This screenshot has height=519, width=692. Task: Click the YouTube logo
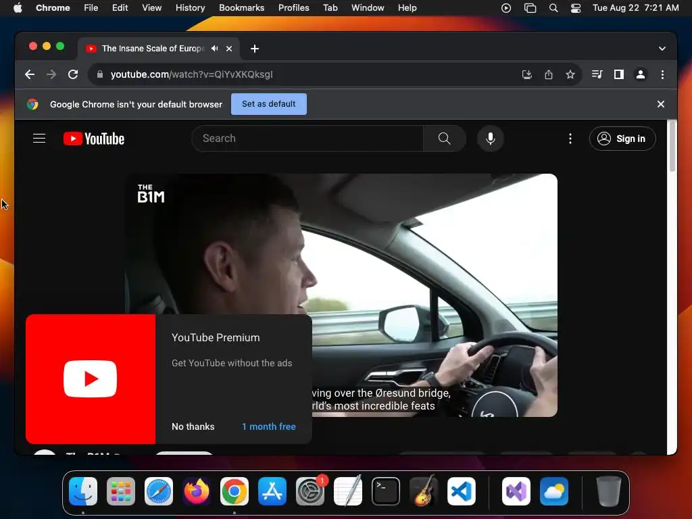coord(94,139)
